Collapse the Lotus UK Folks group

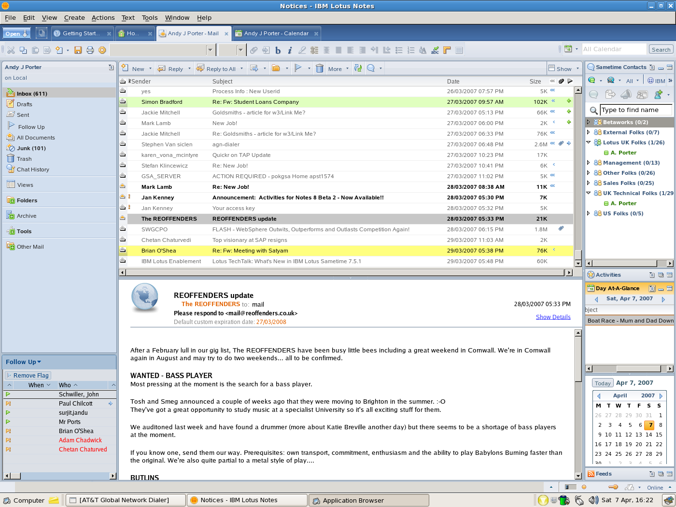coord(588,142)
